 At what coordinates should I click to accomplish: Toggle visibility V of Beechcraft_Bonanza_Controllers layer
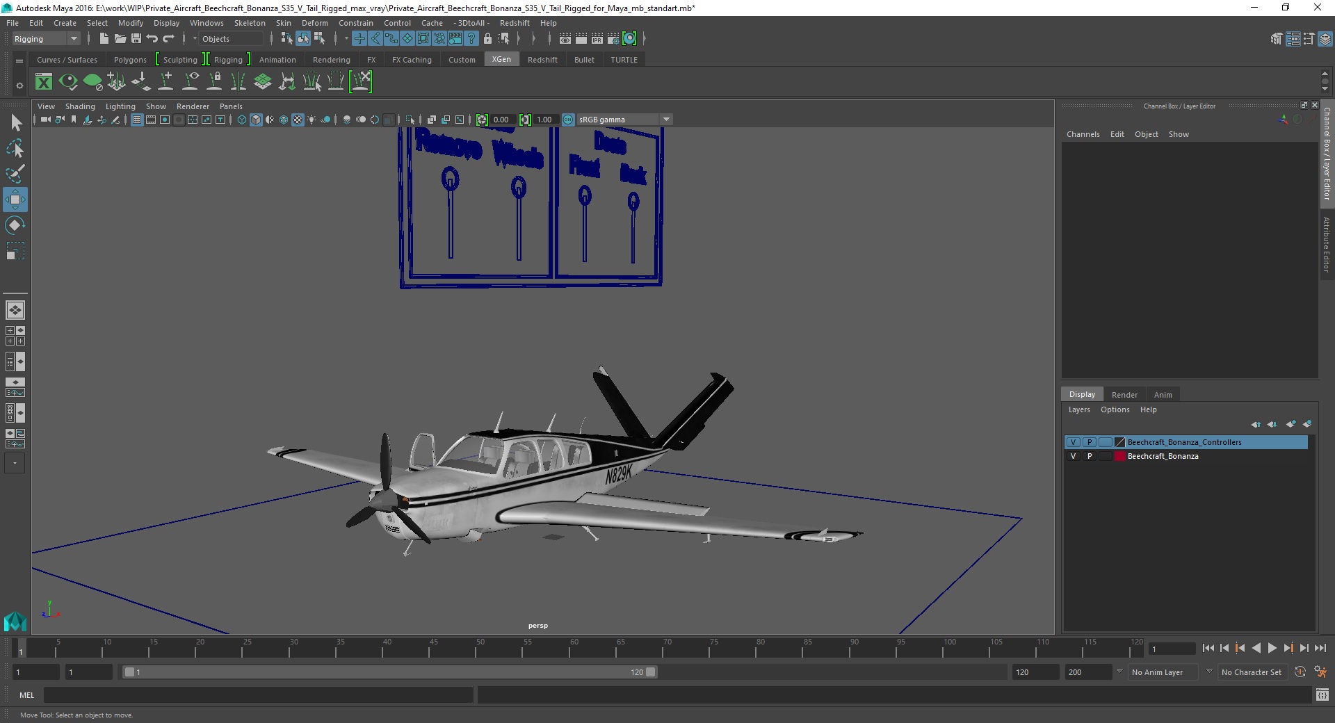coord(1073,442)
